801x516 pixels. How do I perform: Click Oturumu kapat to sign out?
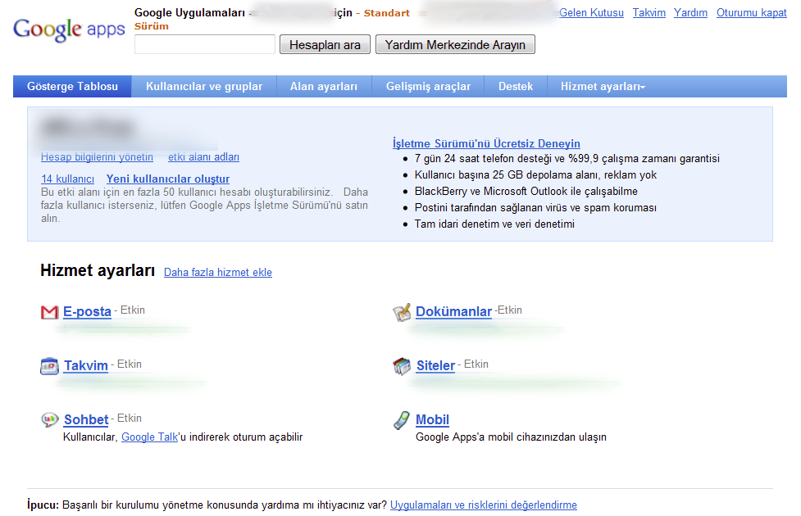(752, 13)
